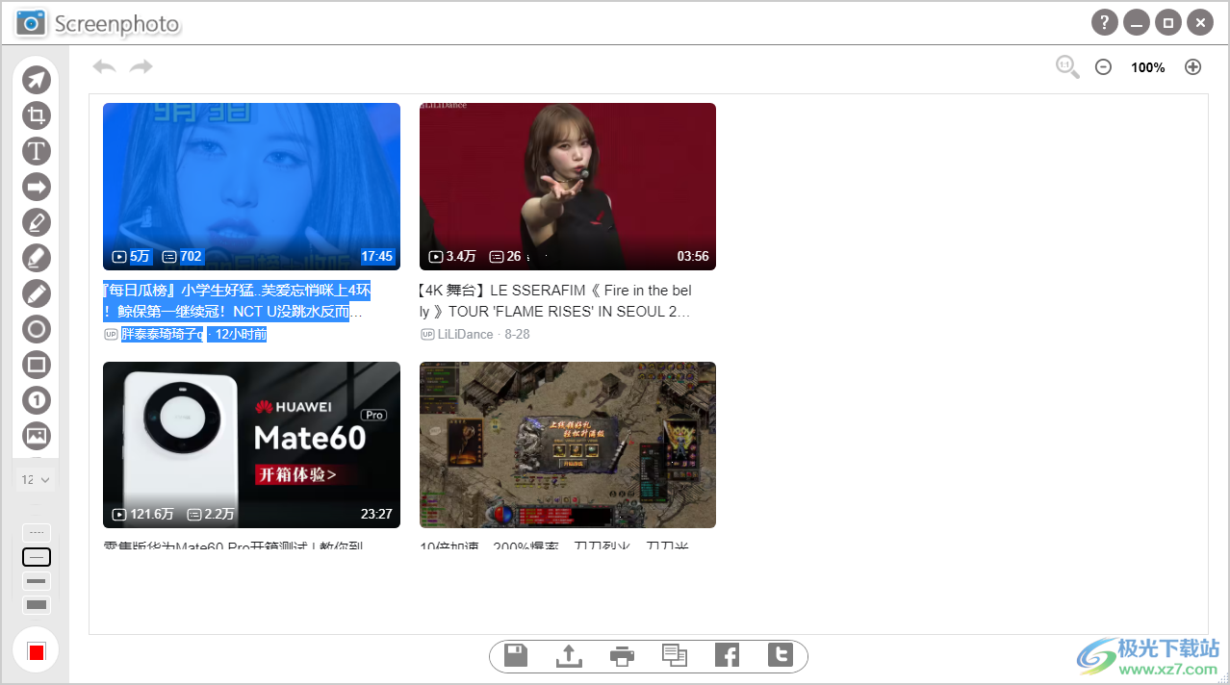Click the Huawei Mate60 video thumbnail

251,444
